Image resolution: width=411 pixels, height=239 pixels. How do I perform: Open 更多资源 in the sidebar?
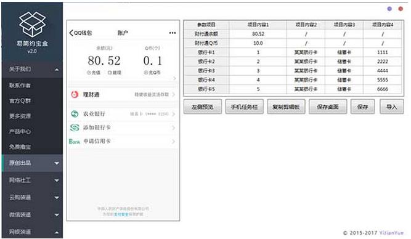(20, 116)
